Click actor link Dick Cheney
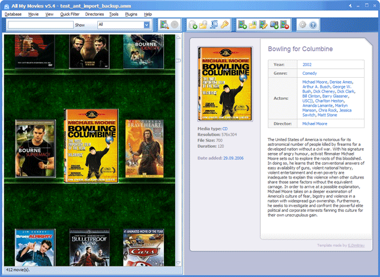This screenshot has width=380, height=277. pyautogui.click(x=324, y=91)
